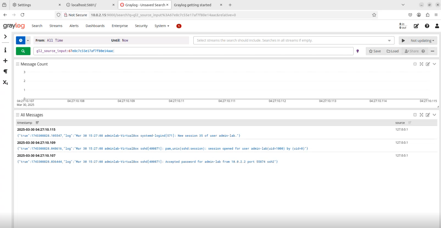Open a new browser tab
441x228 pixels.
230,5
